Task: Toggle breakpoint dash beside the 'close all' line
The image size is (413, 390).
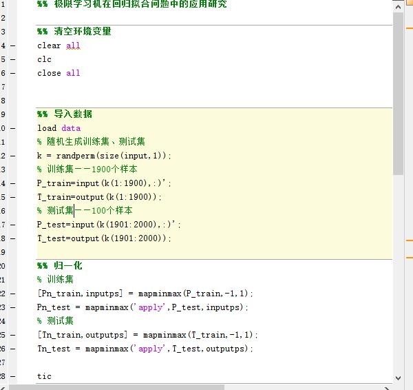Action: (12, 73)
